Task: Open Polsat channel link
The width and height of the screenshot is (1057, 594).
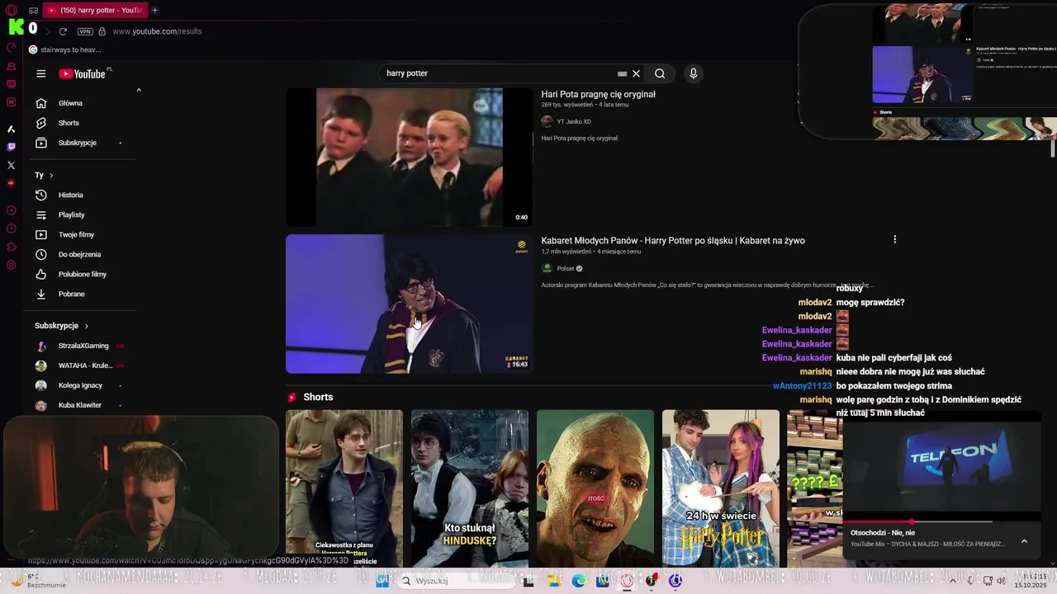Action: 566,268
